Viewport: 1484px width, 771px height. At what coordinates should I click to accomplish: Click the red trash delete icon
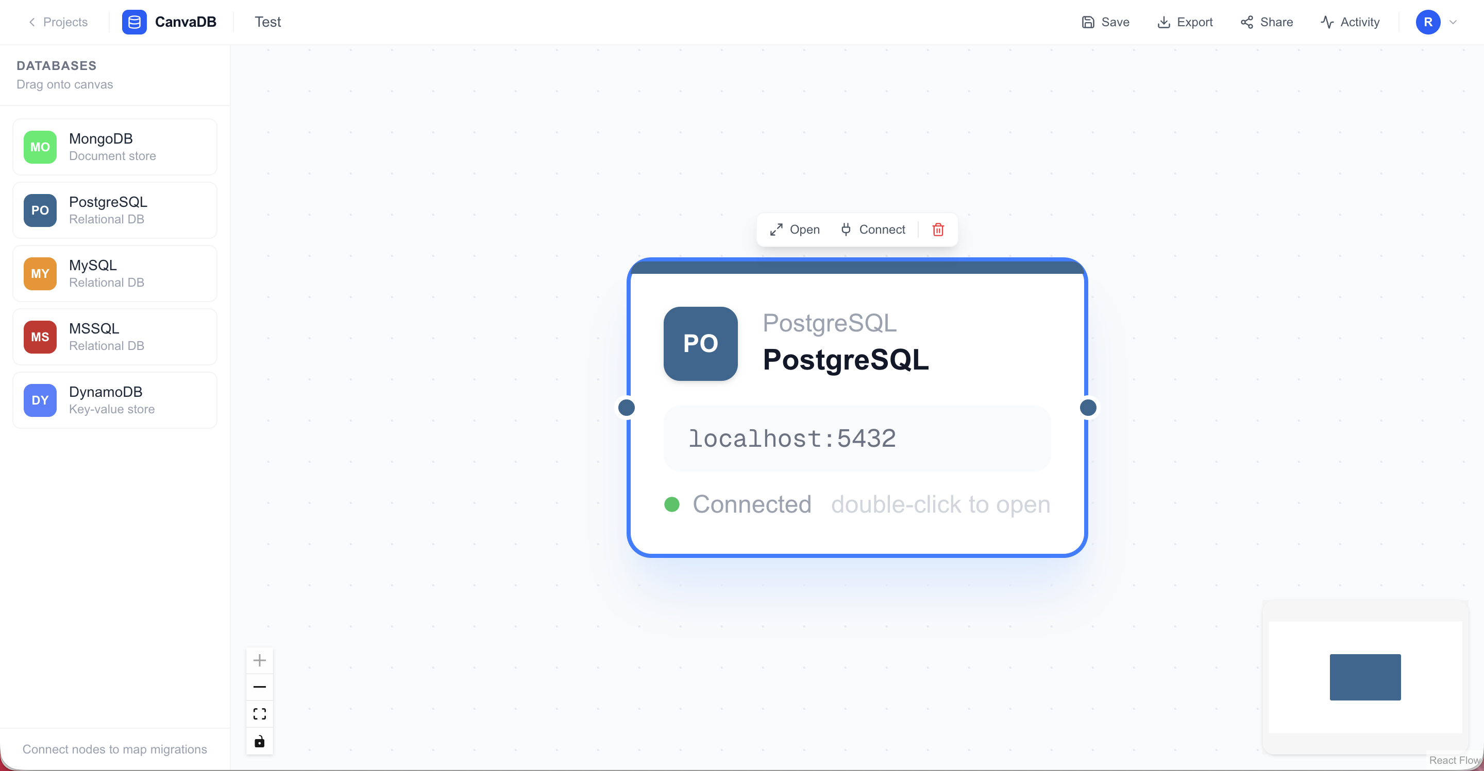pos(938,230)
